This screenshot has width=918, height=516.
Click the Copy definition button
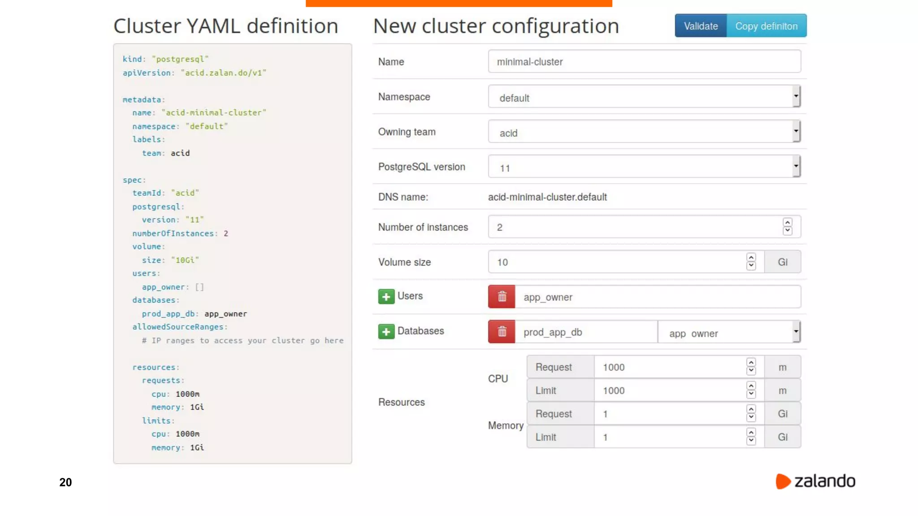pos(766,26)
